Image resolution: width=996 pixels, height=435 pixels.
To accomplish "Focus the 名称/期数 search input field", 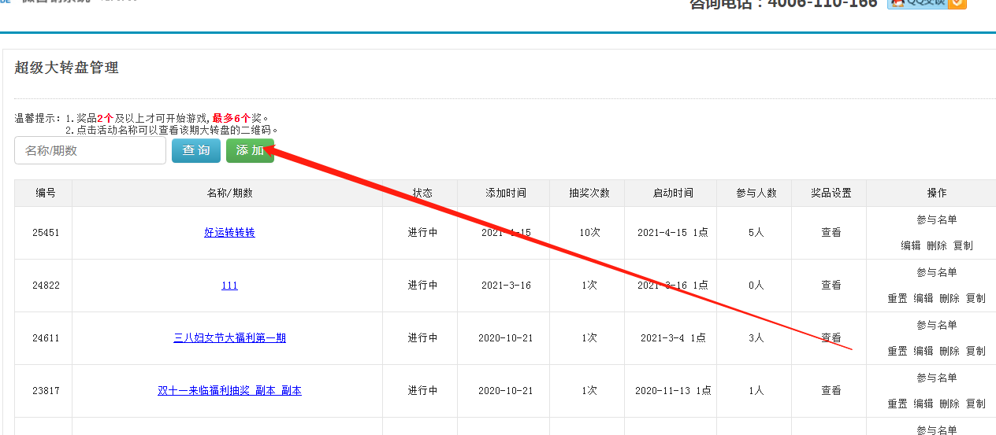I will 90,150.
